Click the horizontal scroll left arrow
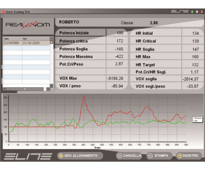Image resolution: width=205 pixels, height=170 pixels. tap(4, 89)
